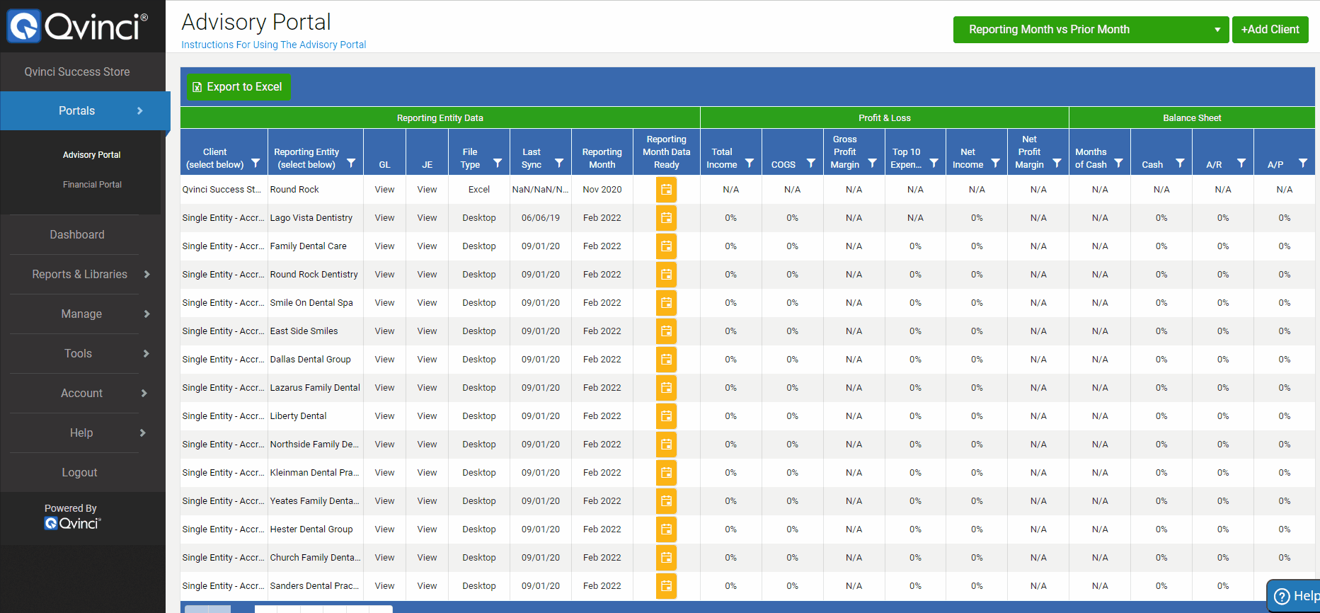Click the calendar icon for Smile On Dental Spa
The width and height of the screenshot is (1320, 613).
(666, 303)
